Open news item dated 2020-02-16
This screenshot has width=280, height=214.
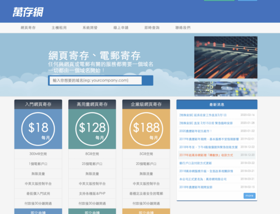(x=203, y=115)
